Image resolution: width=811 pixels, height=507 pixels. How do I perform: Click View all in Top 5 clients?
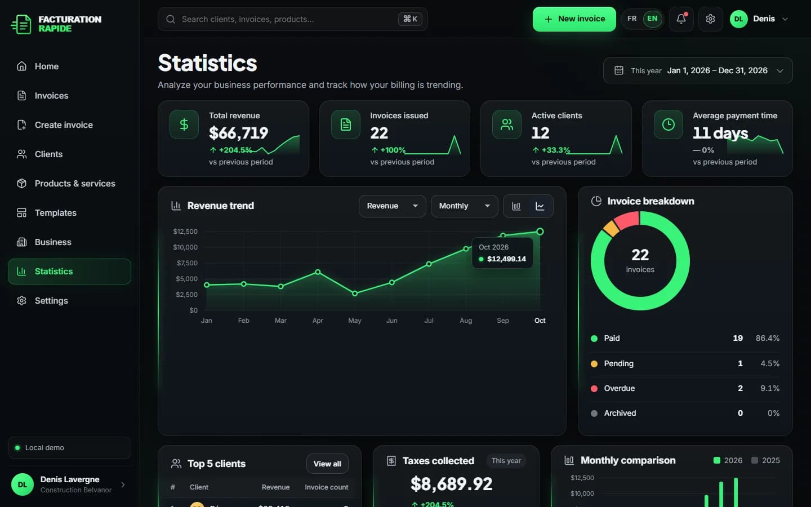pyautogui.click(x=327, y=464)
